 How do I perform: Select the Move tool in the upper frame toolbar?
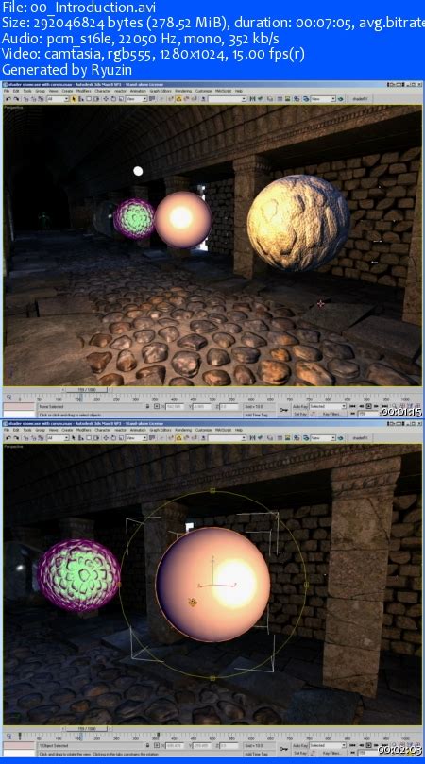click(x=105, y=99)
